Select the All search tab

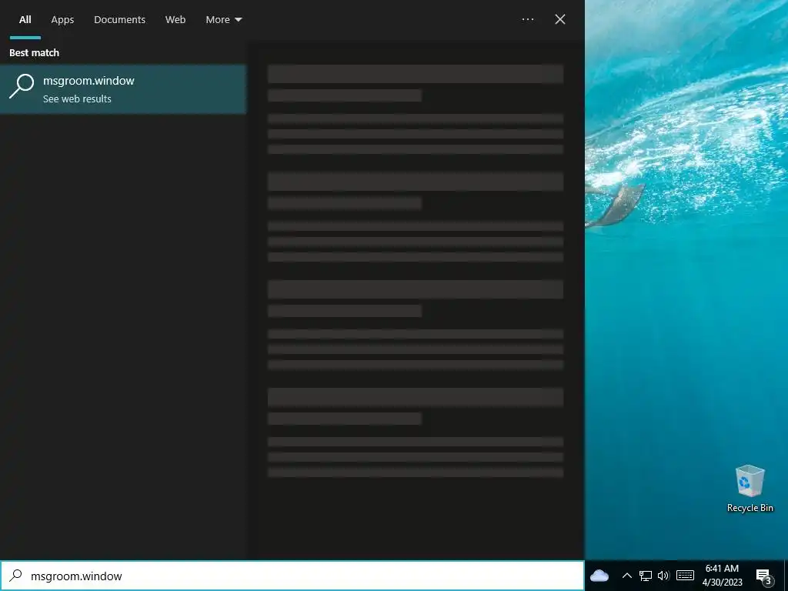[x=25, y=19]
